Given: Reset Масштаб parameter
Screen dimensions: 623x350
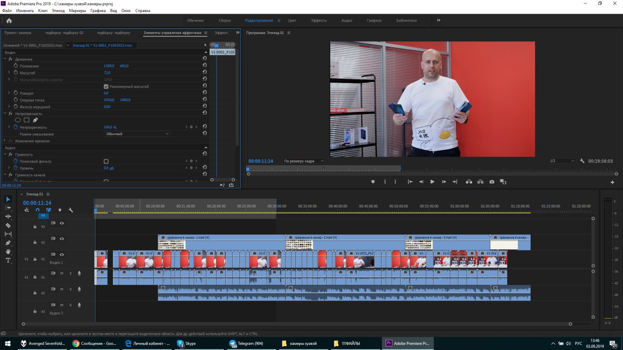Looking at the screenshot, I should click(x=204, y=72).
